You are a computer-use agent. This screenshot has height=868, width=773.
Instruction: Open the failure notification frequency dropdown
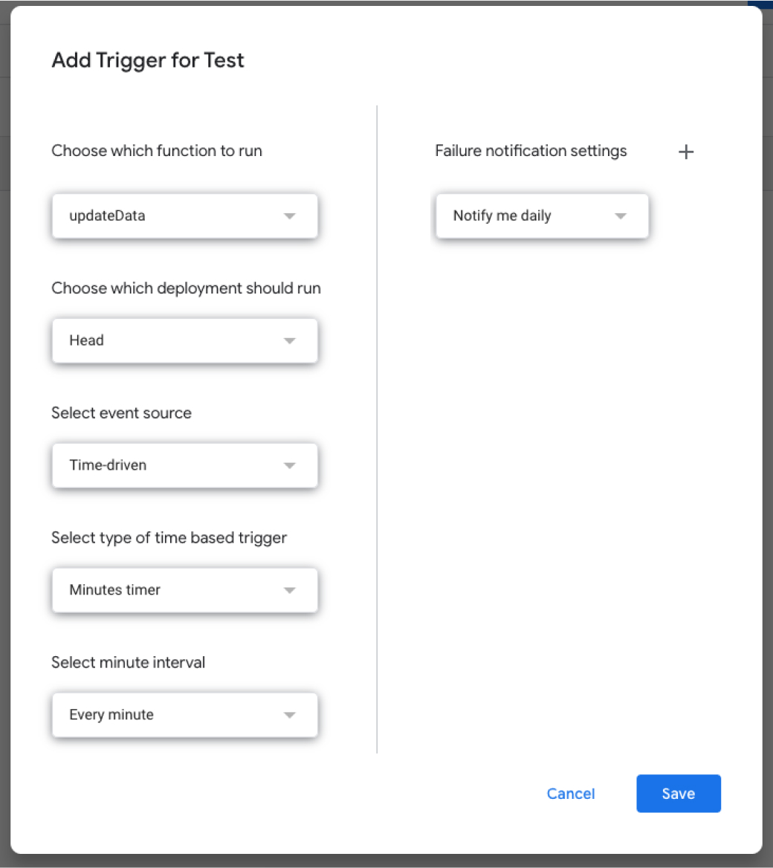(x=541, y=216)
